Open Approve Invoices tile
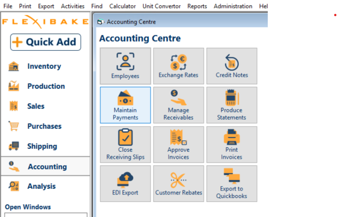This screenshot has width=337, height=217. [179, 144]
